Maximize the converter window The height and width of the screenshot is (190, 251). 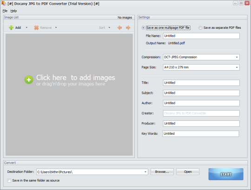(241, 3)
